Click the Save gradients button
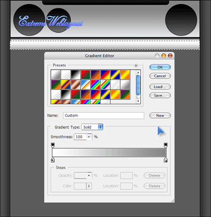This screenshot has width=211, height=217. [x=160, y=95]
